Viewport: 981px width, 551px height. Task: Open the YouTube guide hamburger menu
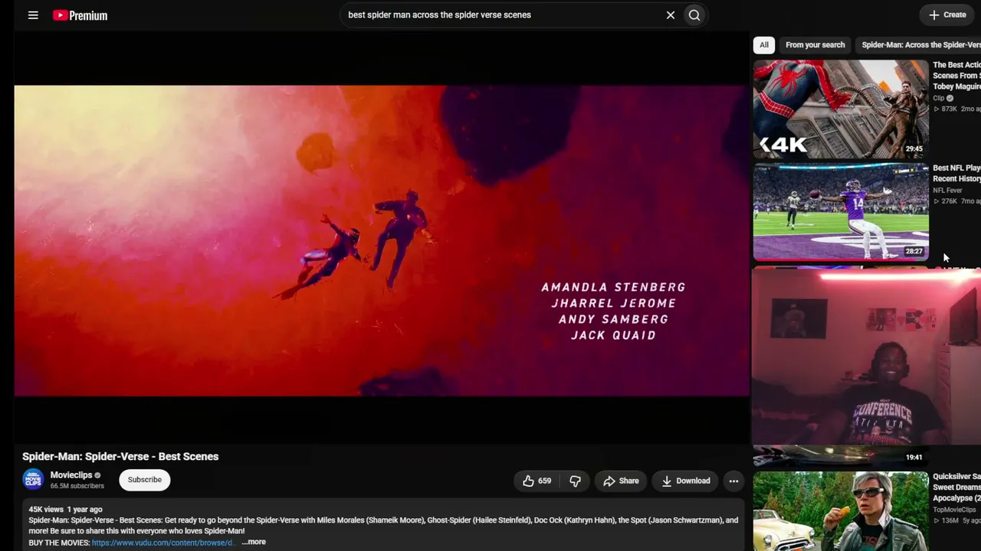point(33,15)
